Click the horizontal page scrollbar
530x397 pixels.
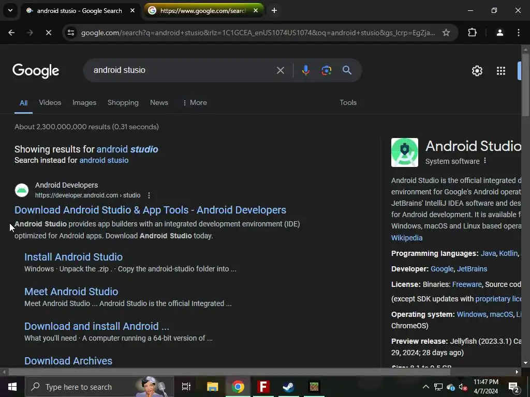(229, 372)
